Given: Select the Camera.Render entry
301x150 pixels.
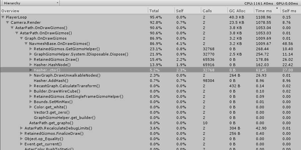Looking at the screenshot, I should [x=26, y=22].
